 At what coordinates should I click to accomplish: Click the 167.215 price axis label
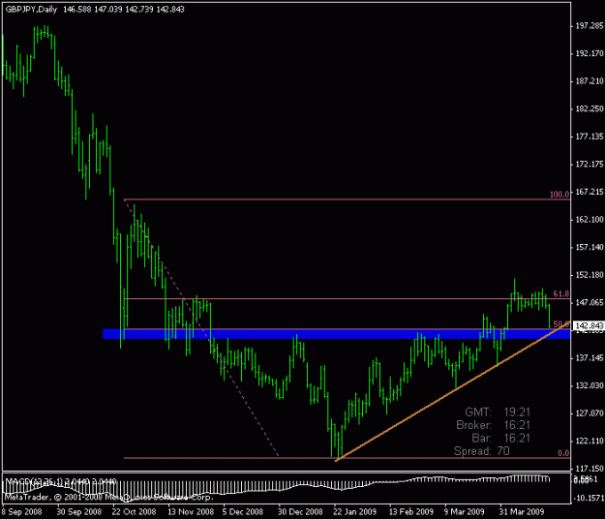coord(590,192)
